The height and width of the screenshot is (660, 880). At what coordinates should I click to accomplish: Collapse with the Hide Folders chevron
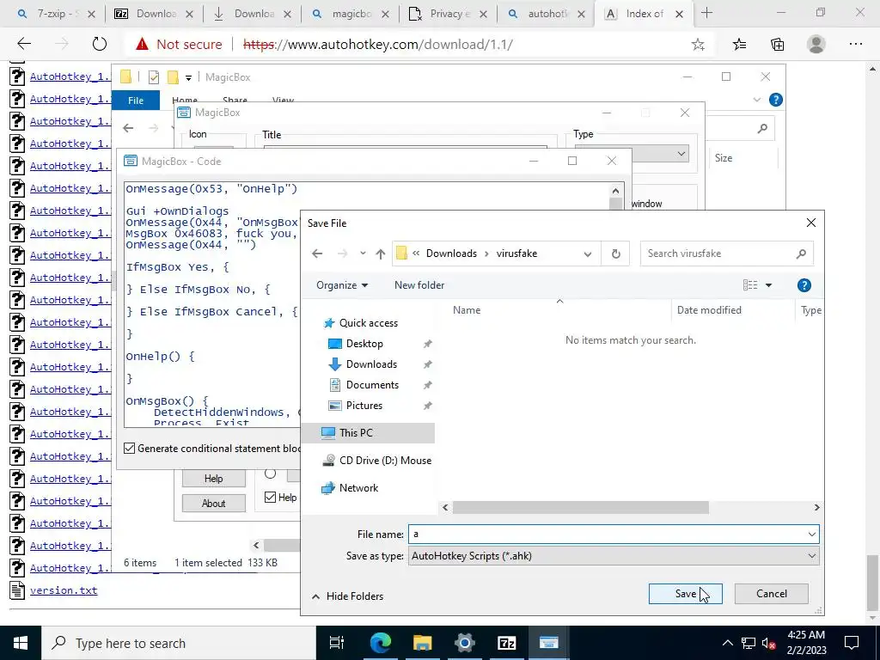[x=316, y=596]
